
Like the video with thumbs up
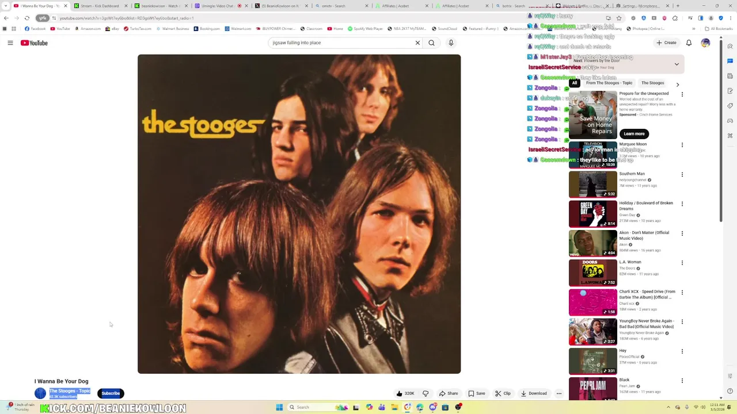[x=405, y=393]
